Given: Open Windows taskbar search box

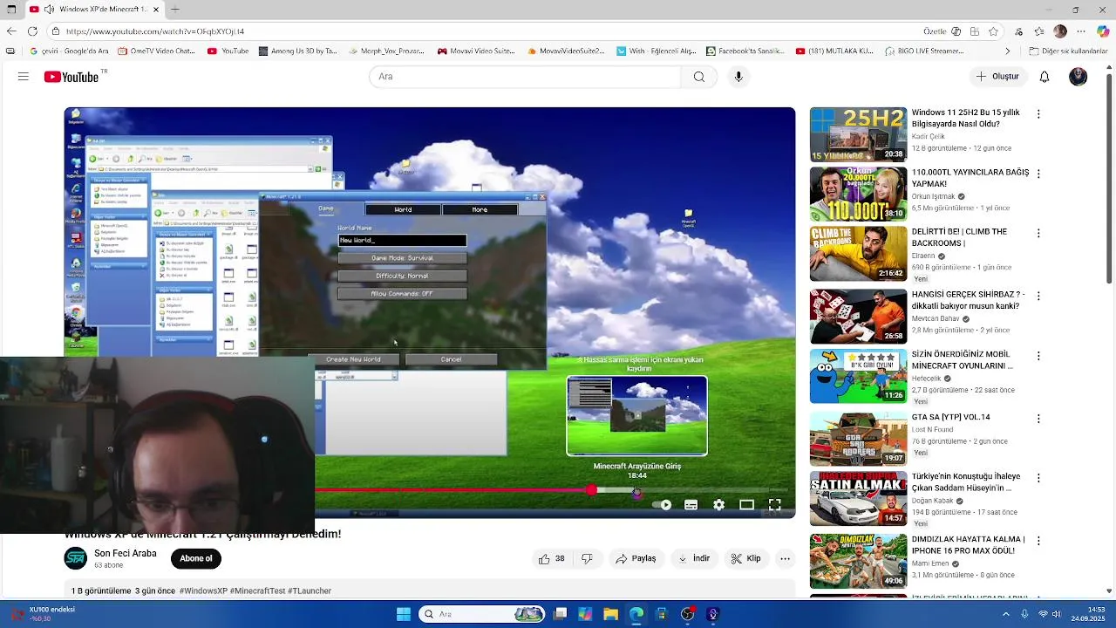Looking at the screenshot, I should click(483, 614).
